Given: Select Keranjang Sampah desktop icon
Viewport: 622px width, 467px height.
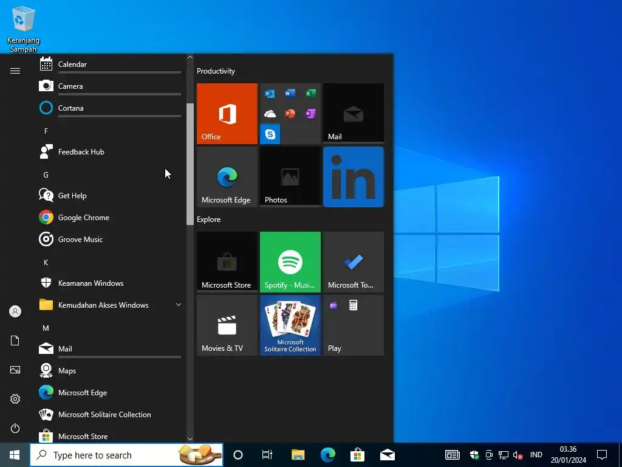Looking at the screenshot, I should 24,29.
